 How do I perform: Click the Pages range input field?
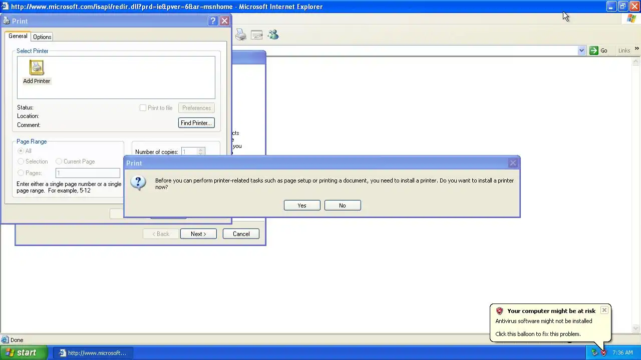pyautogui.click(x=88, y=173)
